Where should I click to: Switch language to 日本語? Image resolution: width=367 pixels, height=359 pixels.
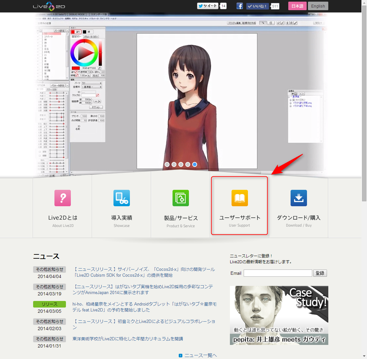point(297,6)
